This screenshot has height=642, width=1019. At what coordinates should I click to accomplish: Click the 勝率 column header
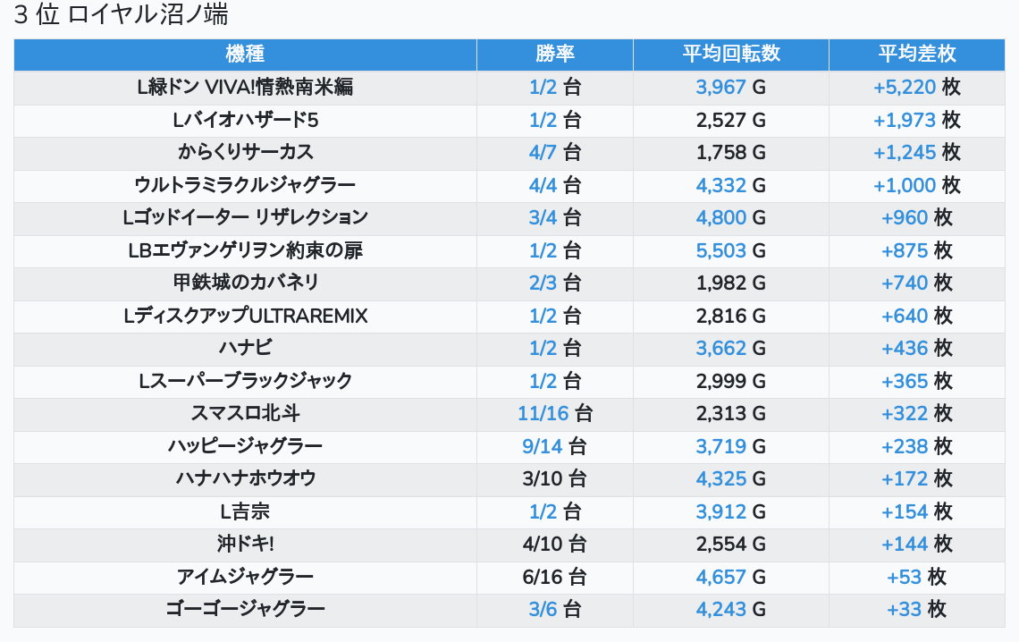click(x=554, y=54)
